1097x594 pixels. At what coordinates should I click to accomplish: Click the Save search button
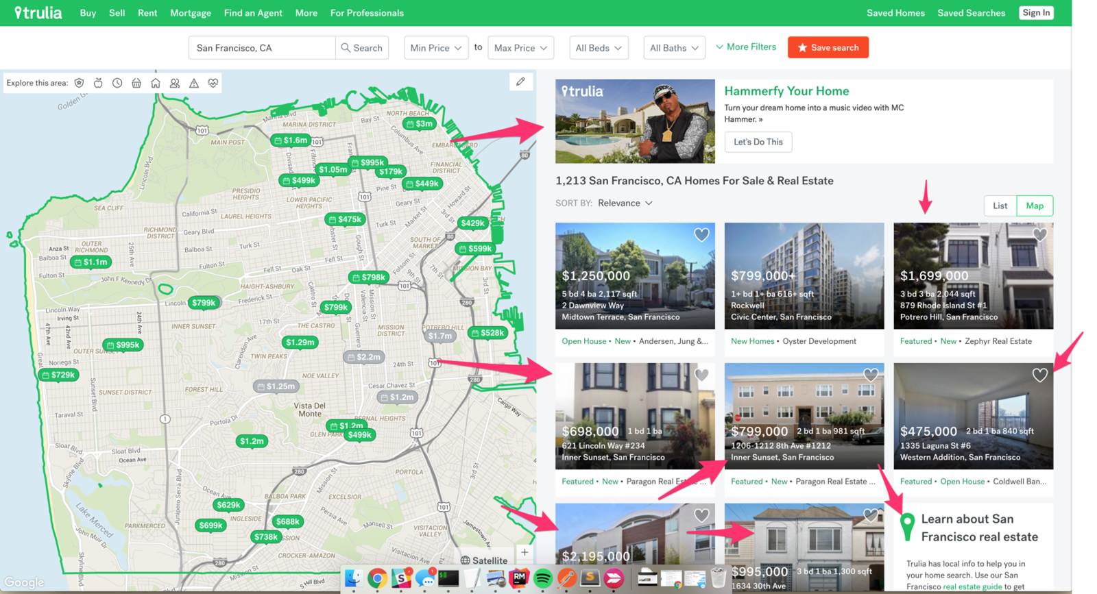pyautogui.click(x=828, y=47)
